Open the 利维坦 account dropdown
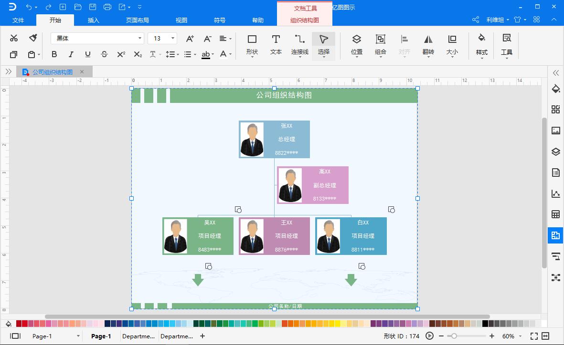Screen dimensions: 564x345 [498, 20]
